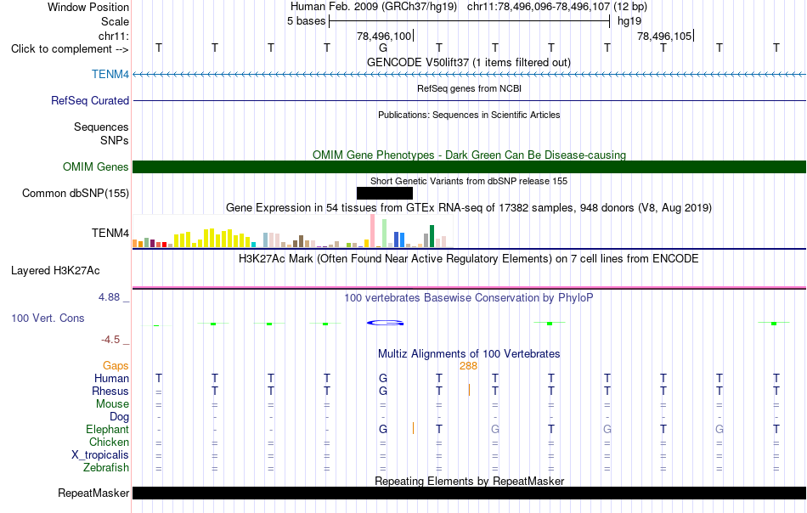Image resolution: width=807 pixels, height=513 pixels.
Task: Click the orange insertion bar in the Elephant row
Action: coord(414,428)
